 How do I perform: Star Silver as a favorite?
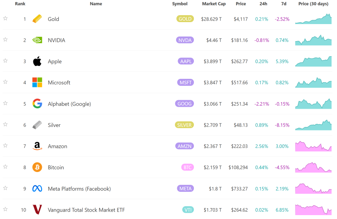click(x=5, y=124)
